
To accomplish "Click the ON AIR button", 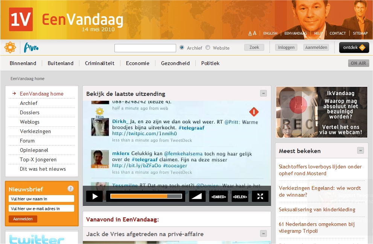I will [x=358, y=63].
